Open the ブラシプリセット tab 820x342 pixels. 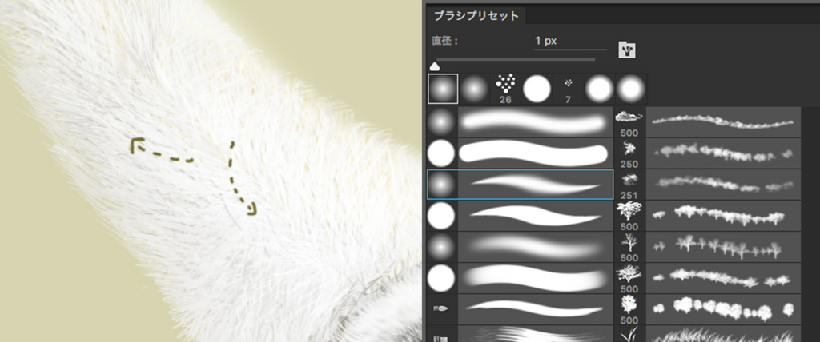(476, 16)
